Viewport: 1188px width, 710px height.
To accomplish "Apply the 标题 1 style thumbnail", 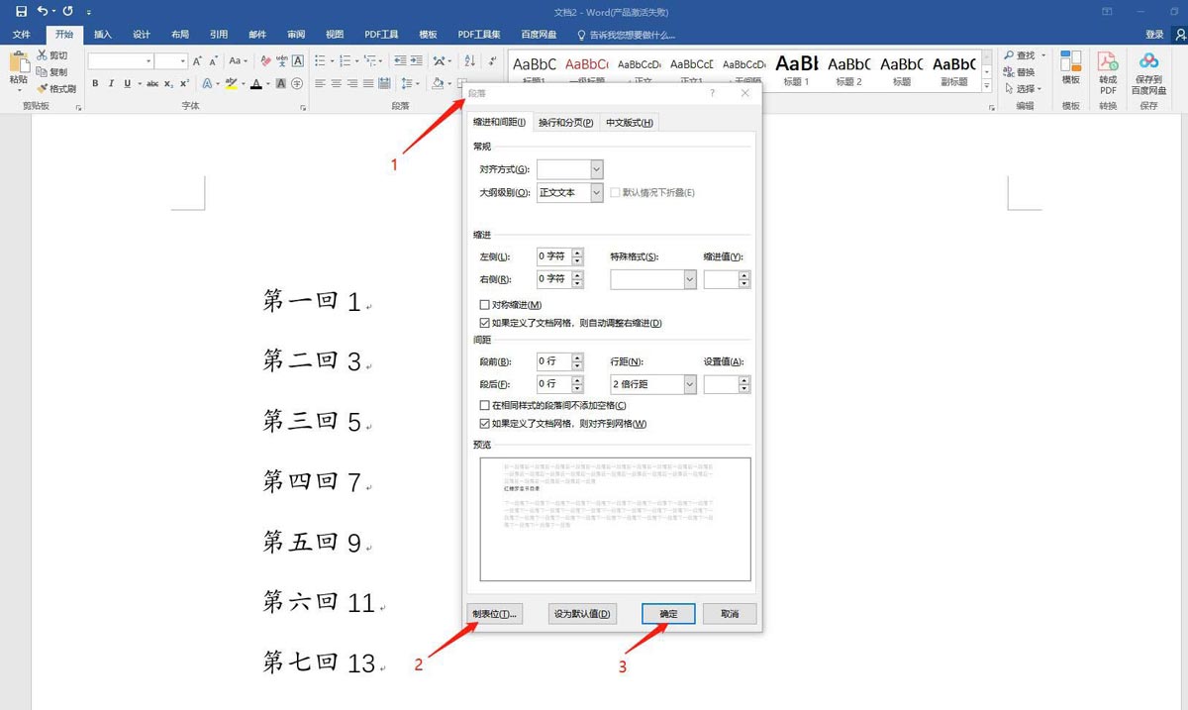I will (796, 69).
